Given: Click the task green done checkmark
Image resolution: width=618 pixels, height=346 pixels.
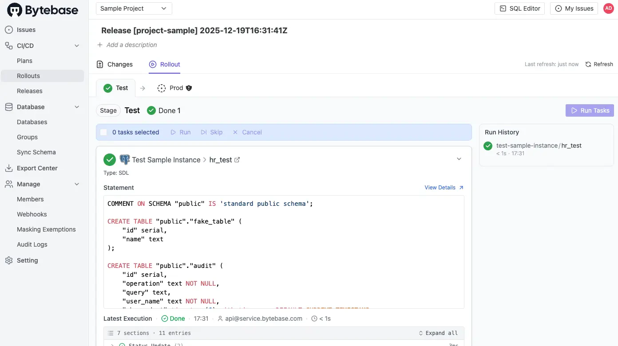Looking at the screenshot, I should [110, 160].
